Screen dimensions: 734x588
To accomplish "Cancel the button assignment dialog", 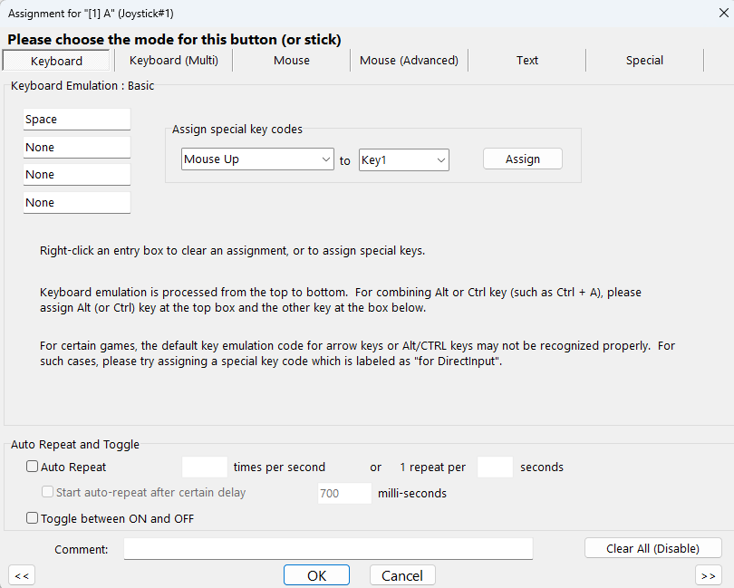I will [402, 575].
